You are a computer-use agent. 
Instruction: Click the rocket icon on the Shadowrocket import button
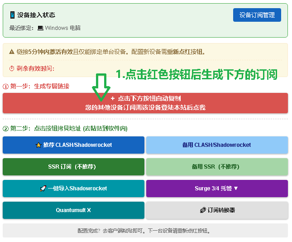[43, 189]
